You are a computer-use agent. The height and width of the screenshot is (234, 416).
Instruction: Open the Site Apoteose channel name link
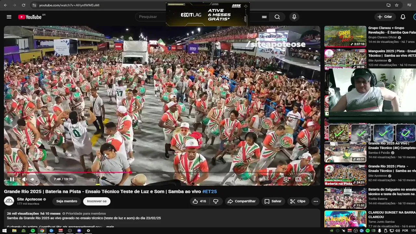pyautogui.click(x=30, y=199)
